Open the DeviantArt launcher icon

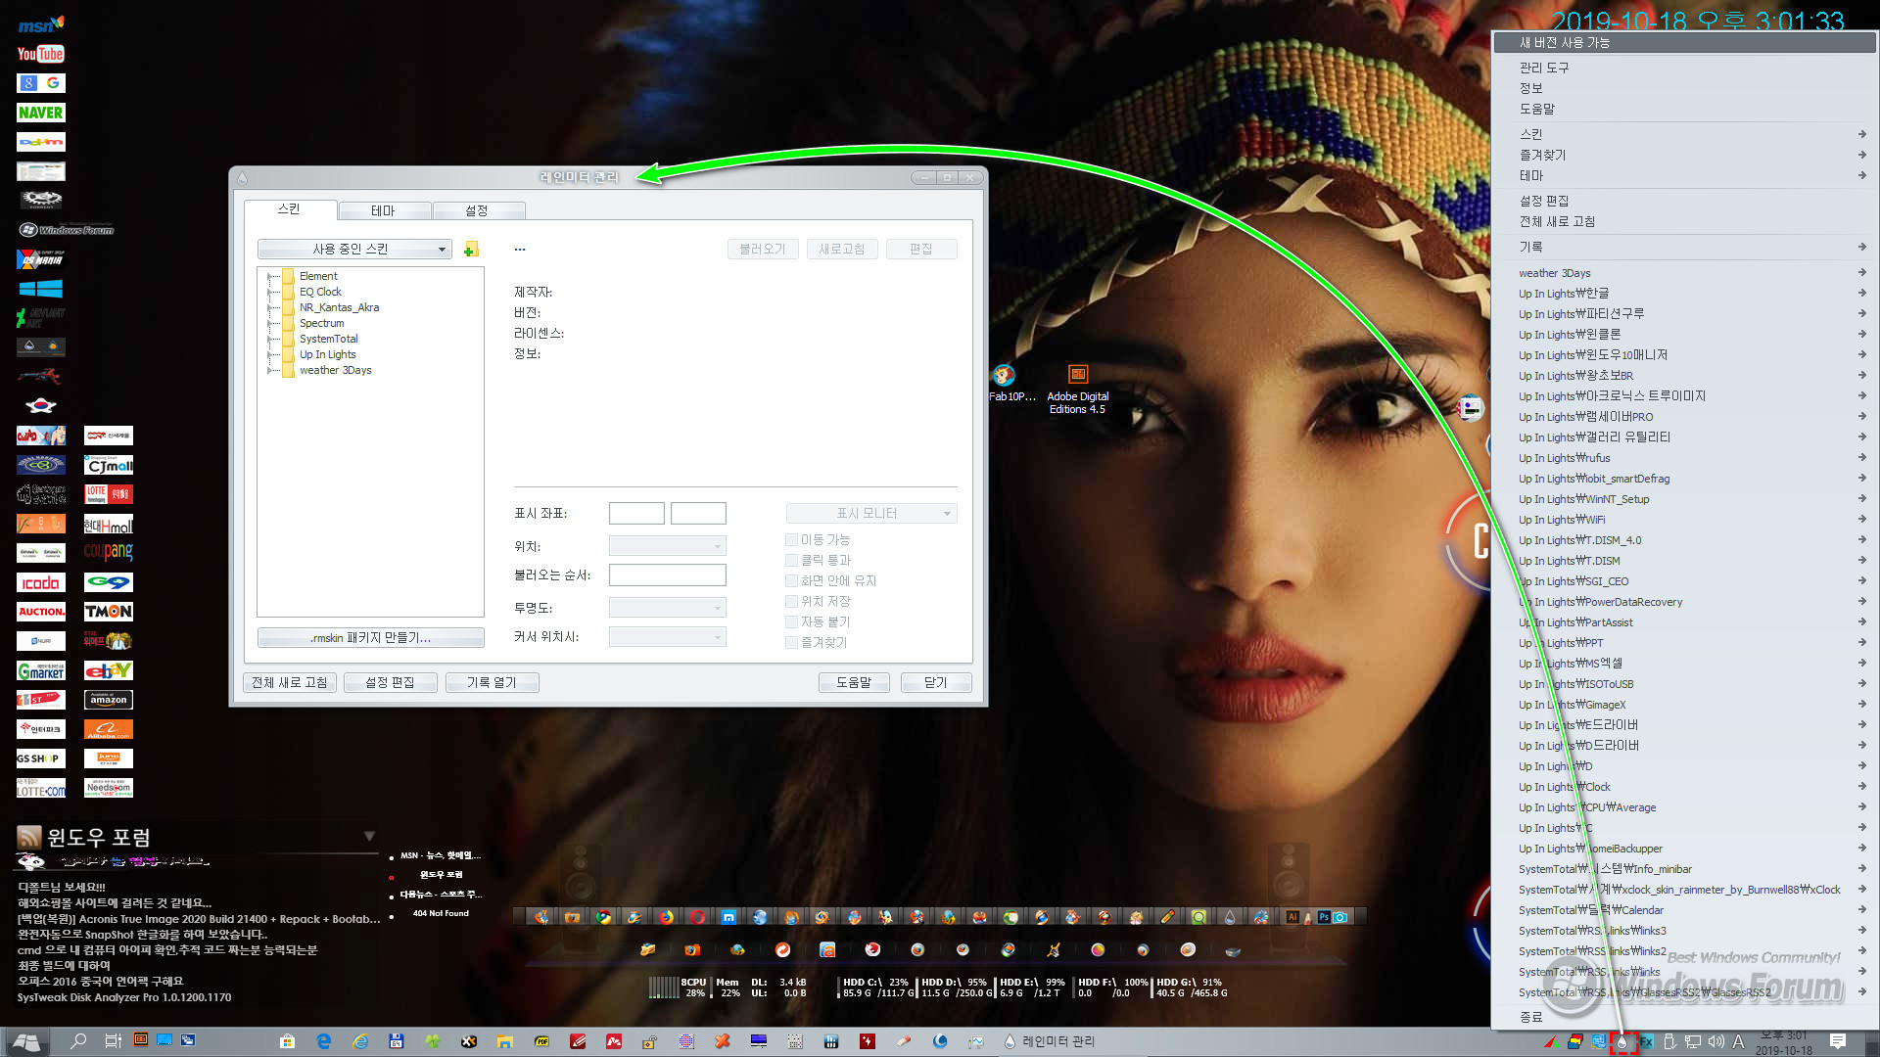coord(40,318)
